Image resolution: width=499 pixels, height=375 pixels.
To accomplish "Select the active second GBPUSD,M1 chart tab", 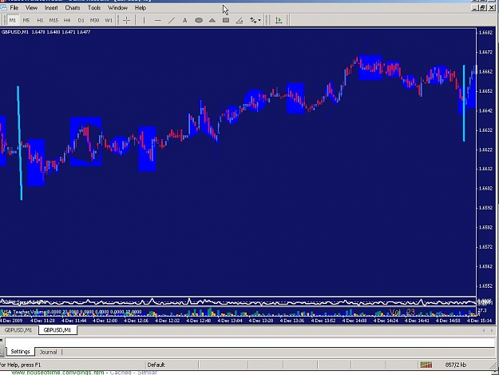I will click(x=57, y=330).
